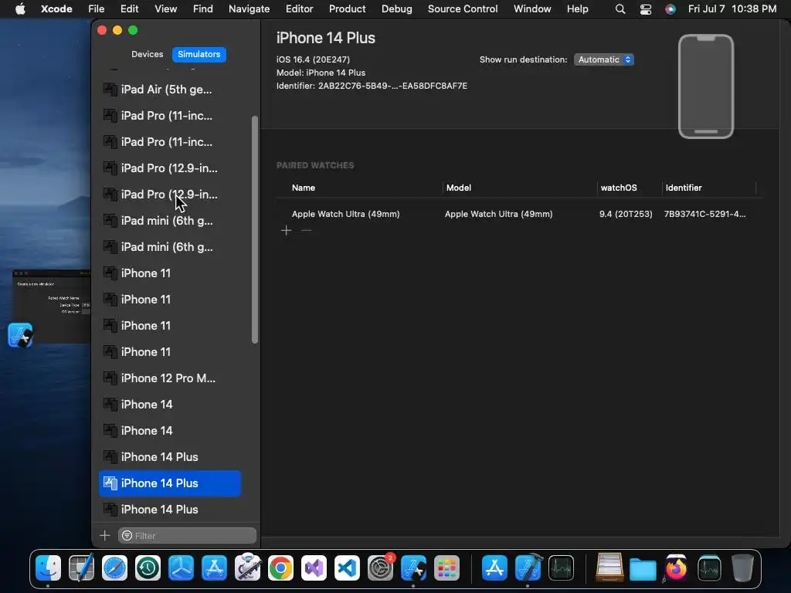Open the blue folder in the Dock

point(643,569)
